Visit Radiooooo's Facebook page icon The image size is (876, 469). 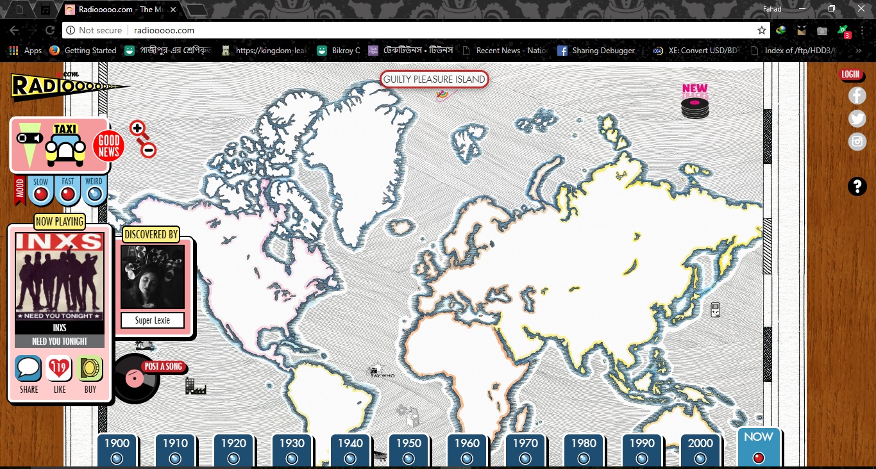point(857,96)
